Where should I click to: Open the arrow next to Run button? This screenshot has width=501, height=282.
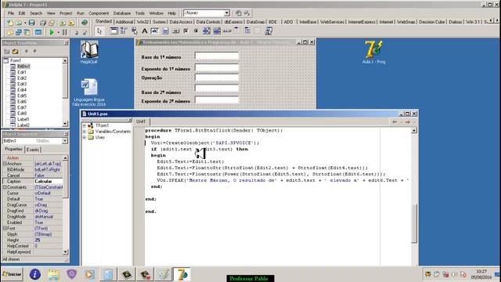coord(58,32)
